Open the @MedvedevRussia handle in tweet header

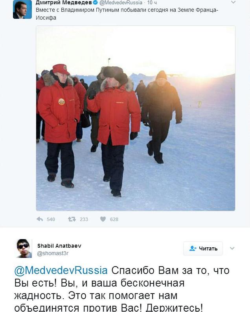[121, 3]
